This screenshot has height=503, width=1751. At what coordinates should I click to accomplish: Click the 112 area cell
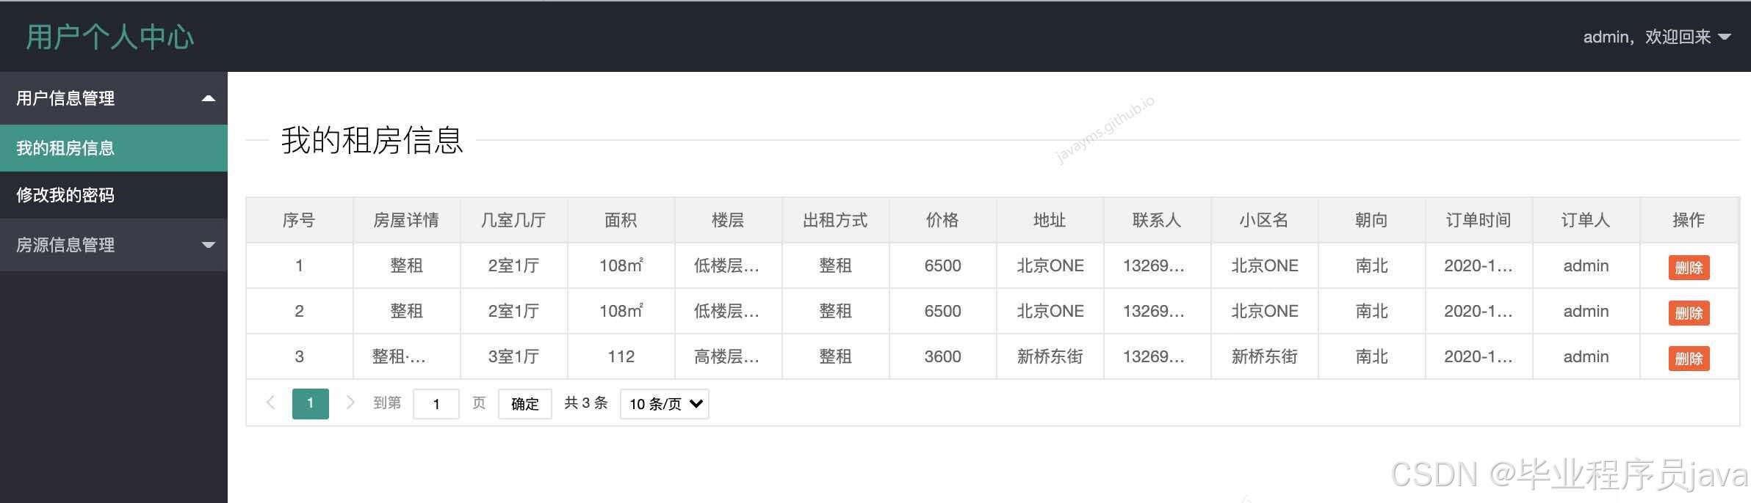[x=621, y=356]
